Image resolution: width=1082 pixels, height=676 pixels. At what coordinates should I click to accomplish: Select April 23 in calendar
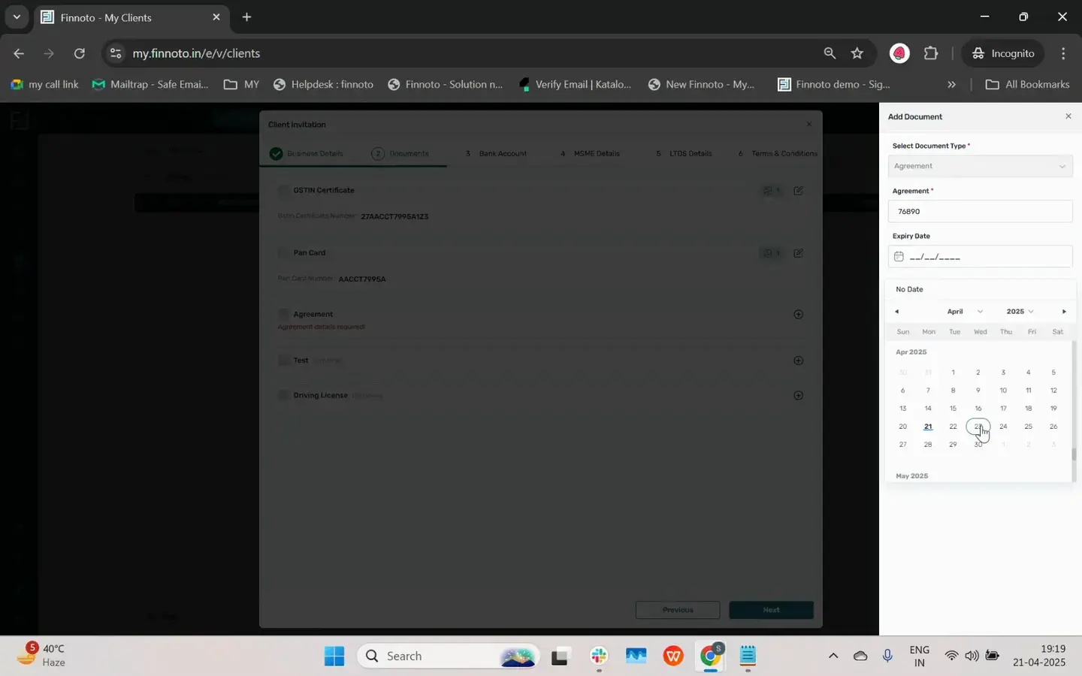coord(978,427)
